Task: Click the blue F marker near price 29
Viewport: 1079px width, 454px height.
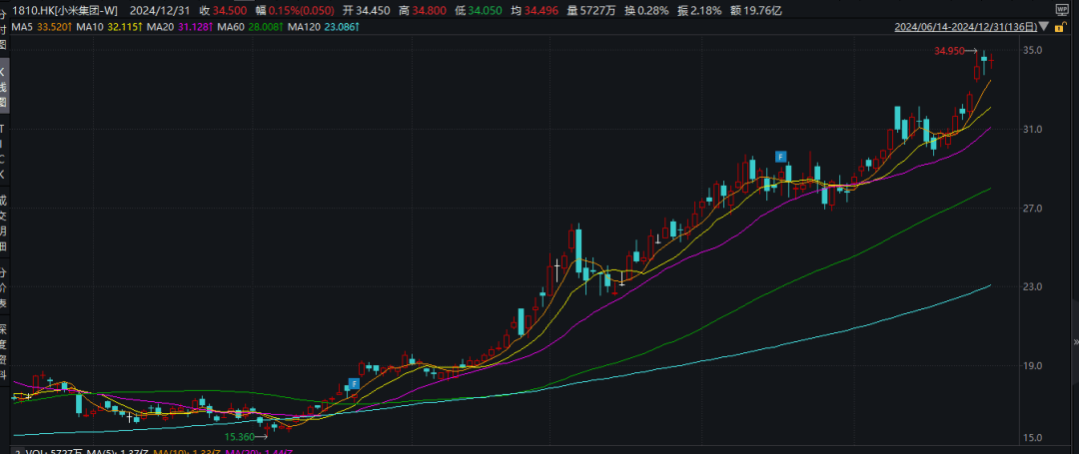Action: [781, 157]
